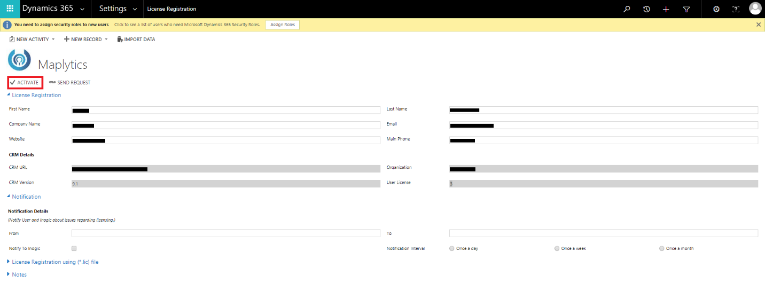Expand License Registration using (*.lic) file section
Screen dimensions: 765x282
coord(54,262)
